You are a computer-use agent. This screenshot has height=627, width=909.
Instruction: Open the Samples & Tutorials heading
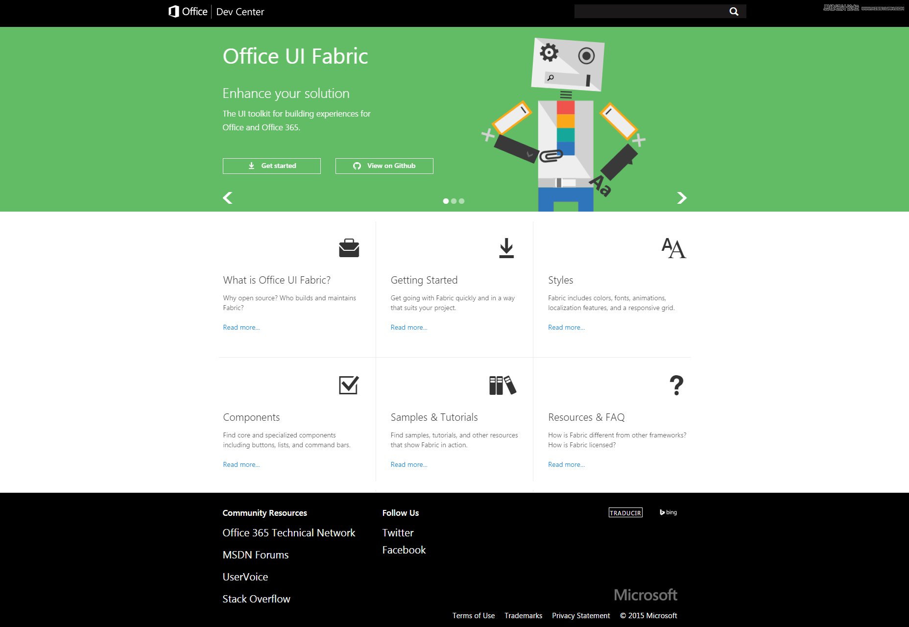coord(434,417)
